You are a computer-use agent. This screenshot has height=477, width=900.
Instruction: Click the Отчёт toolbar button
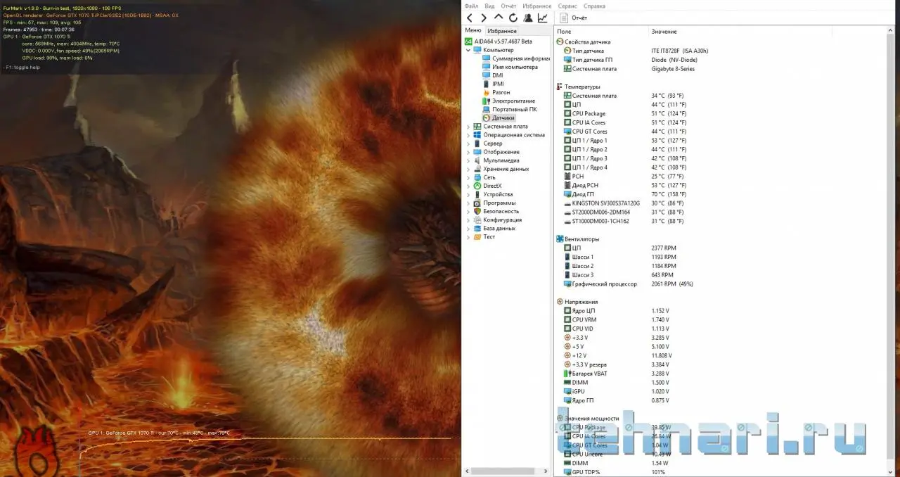[573, 18]
